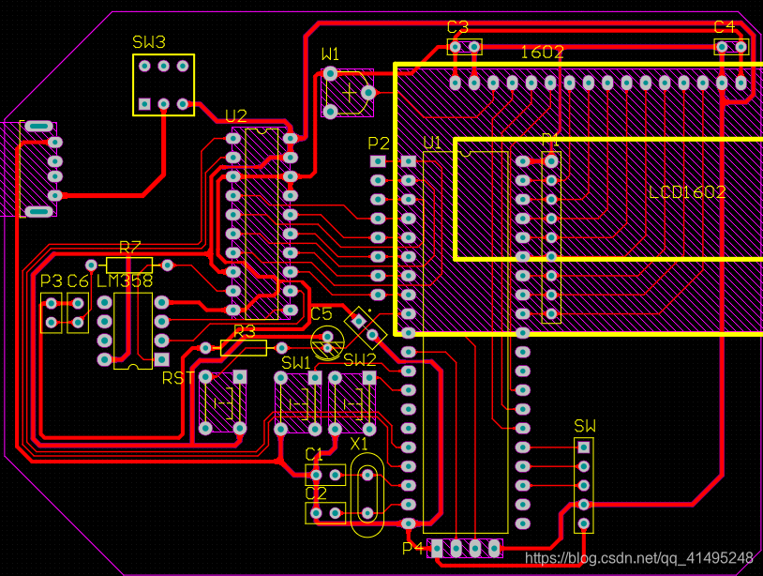The width and height of the screenshot is (763, 576).
Task: Click the LM358 component label
Action: [125, 280]
